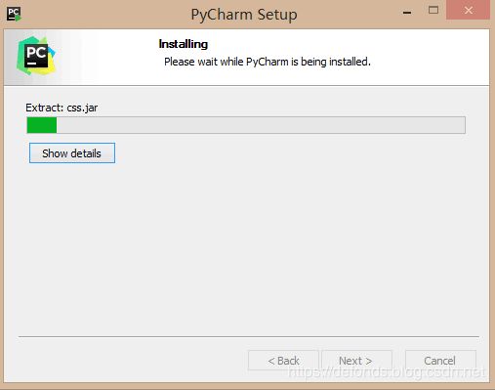This screenshot has width=495, height=390.
Task: Click 'css.jar' filename in the extract label
Action: pyautogui.click(x=82, y=108)
